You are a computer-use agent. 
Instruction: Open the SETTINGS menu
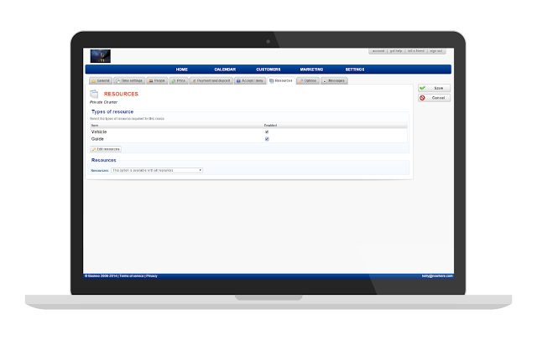(354, 70)
